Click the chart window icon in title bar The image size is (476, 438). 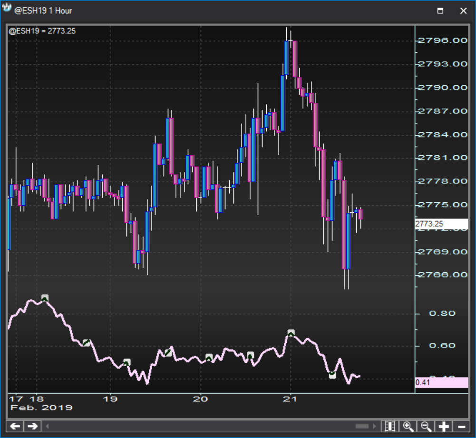[6, 8]
